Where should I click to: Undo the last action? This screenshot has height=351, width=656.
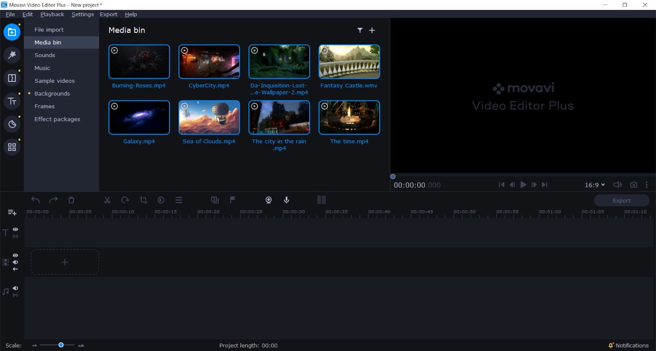pos(35,200)
